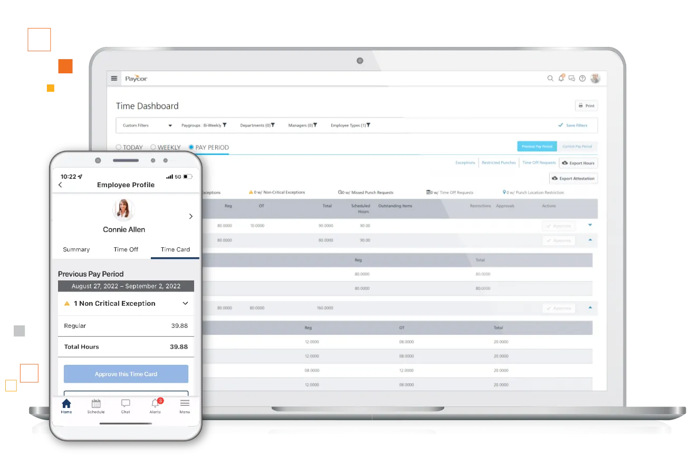The height and width of the screenshot is (466, 691).
Task: Open search in the Paycor header
Action: (x=550, y=79)
